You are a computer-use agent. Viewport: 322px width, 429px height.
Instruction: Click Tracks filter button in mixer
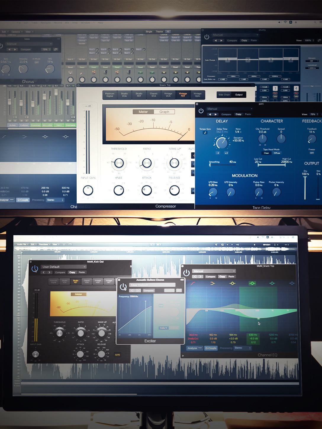[x=159, y=32]
